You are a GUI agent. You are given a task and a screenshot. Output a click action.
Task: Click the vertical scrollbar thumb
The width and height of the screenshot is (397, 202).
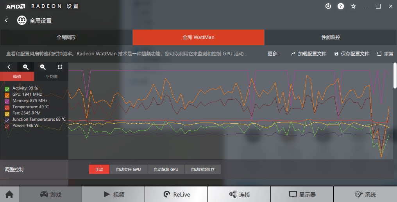point(395,76)
